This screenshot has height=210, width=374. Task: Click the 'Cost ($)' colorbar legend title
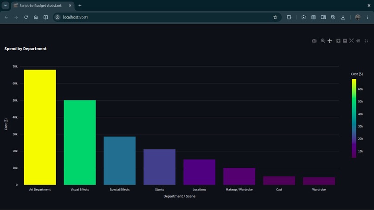356,74
